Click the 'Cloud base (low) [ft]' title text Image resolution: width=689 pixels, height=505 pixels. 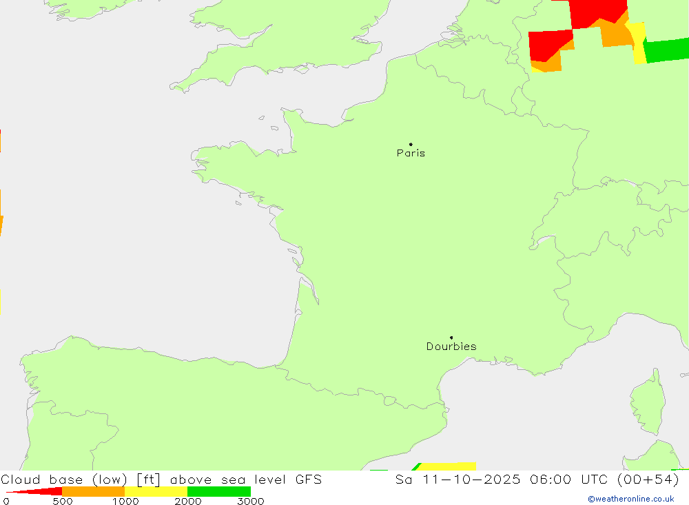point(81,480)
